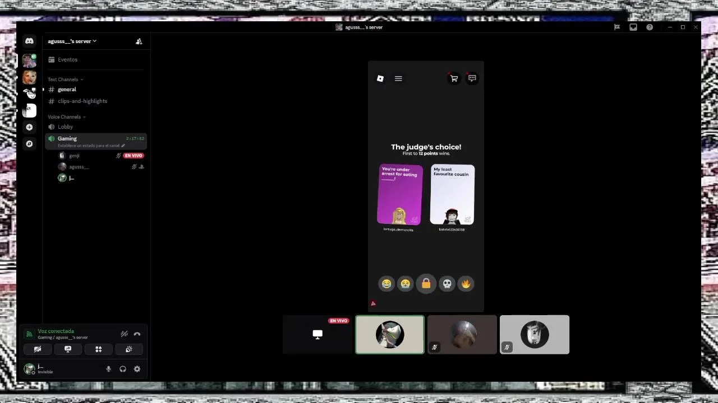Open the activities launcher button
This screenshot has width=718, height=403.
[98, 349]
